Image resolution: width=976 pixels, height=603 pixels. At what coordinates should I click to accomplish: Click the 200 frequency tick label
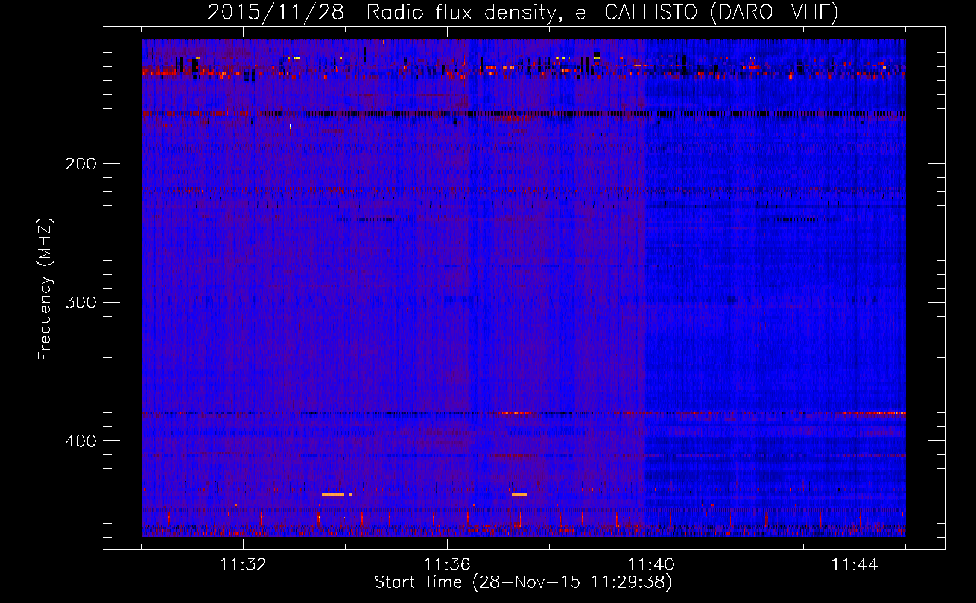point(81,164)
